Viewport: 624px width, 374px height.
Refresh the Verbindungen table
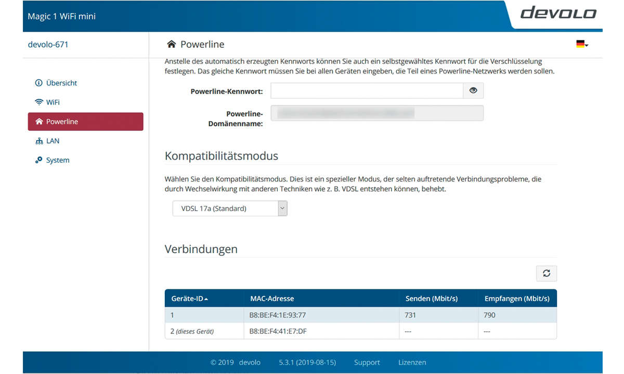tap(547, 273)
